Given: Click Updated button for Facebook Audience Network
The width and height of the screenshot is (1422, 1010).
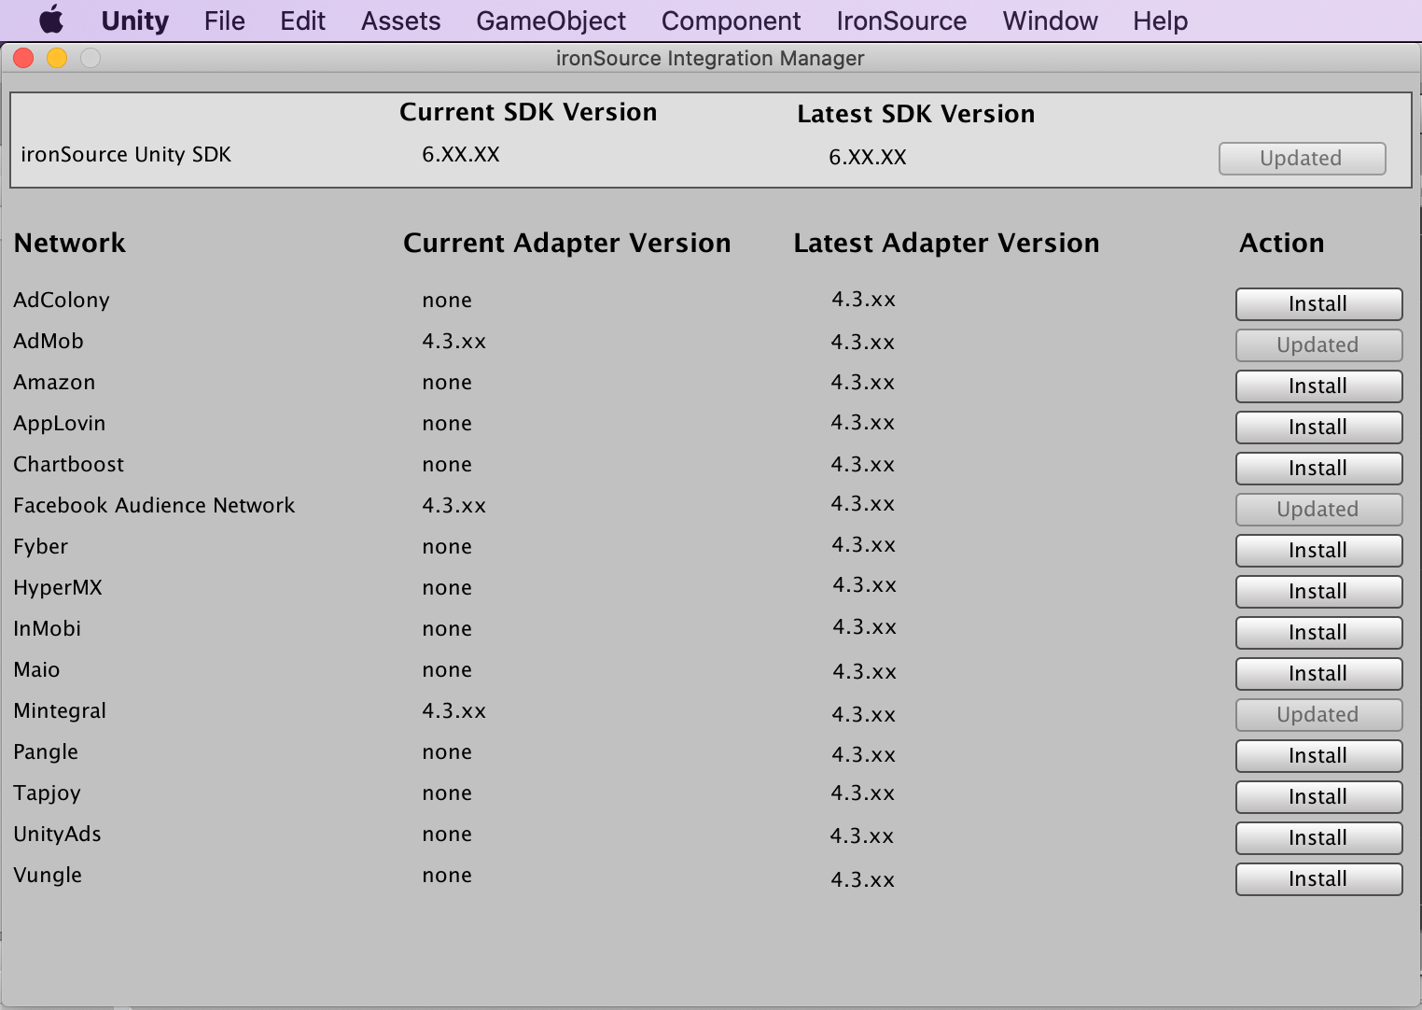Looking at the screenshot, I should 1318,510.
